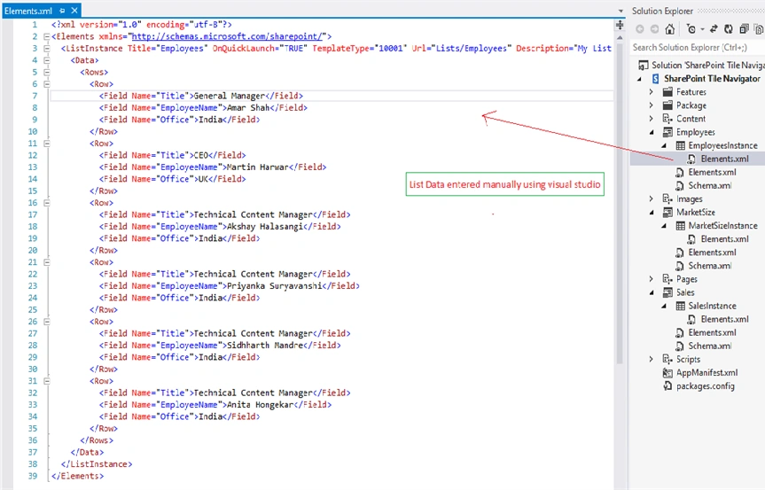Click the Sales list icon
Viewport: 765px width, 490px height.
click(667, 292)
